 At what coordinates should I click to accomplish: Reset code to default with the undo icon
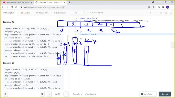click(161, 13)
